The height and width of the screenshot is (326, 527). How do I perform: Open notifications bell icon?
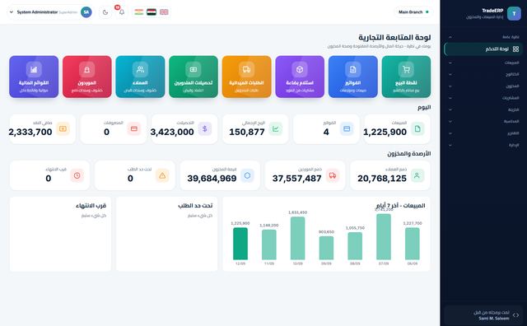(122, 12)
